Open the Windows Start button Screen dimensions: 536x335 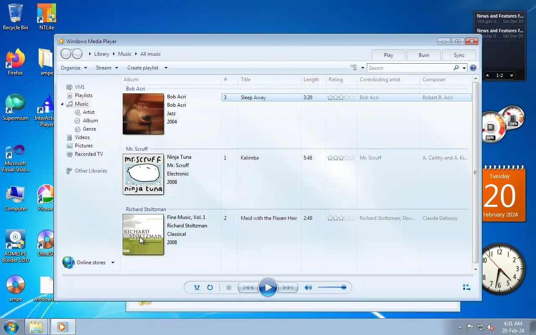click(11, 327)
